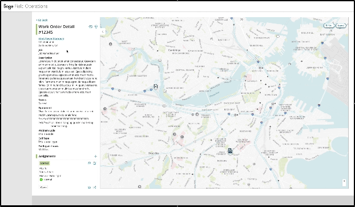Click the Go Back link
355x207 pixels.
(x=42, y=20)
